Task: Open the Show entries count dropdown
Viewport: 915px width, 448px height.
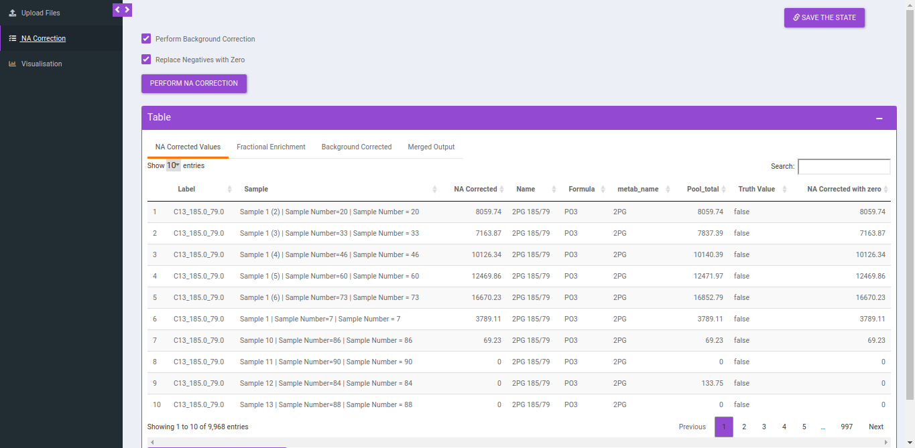Action: click(174, 165)
